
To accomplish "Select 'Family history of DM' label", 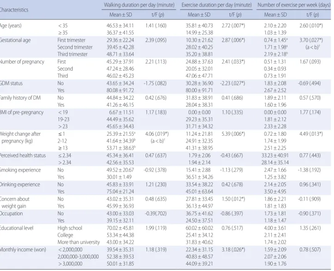I will coord(20,98).
